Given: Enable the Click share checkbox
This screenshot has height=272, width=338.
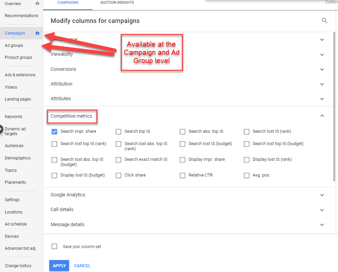Looking at the screenshot, I should pyautogui.click(x=118, y=176).
